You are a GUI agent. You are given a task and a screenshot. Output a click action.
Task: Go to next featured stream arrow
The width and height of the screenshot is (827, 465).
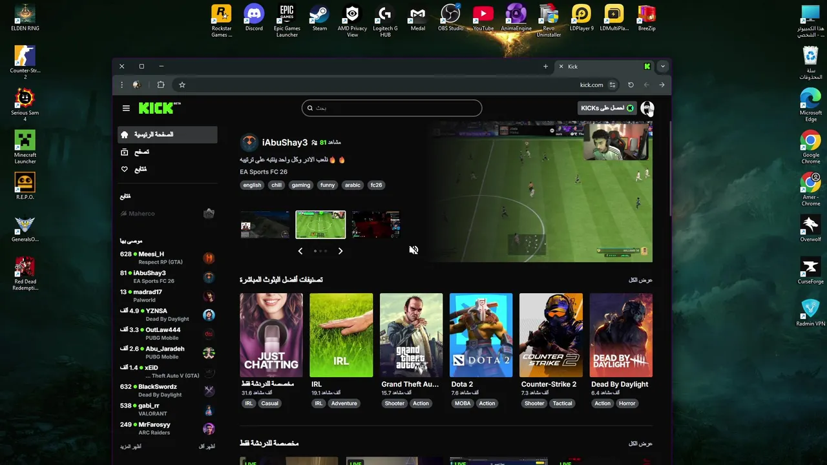click(x=340, y=251)
